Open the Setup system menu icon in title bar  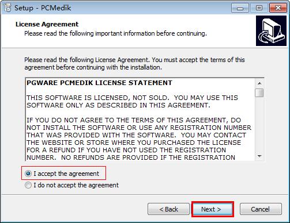[x=7, y=7]
